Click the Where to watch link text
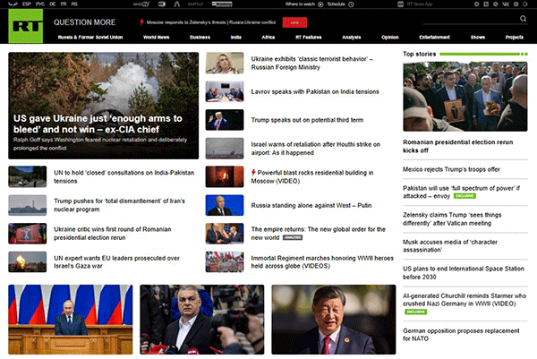The width and height of the screenshot is (537, 359). pyautogui.click(x=300, y=4)
